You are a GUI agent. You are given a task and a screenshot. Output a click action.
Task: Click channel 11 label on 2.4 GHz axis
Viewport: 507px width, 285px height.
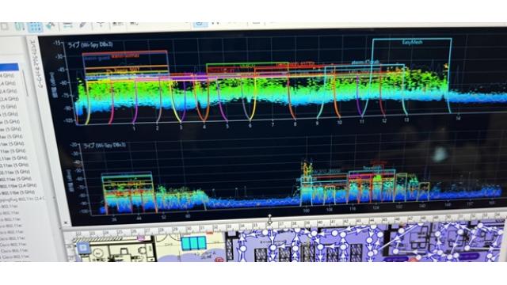click(361, 121)
